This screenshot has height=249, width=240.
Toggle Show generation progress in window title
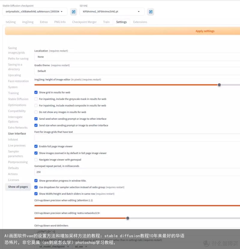[36, 181]
